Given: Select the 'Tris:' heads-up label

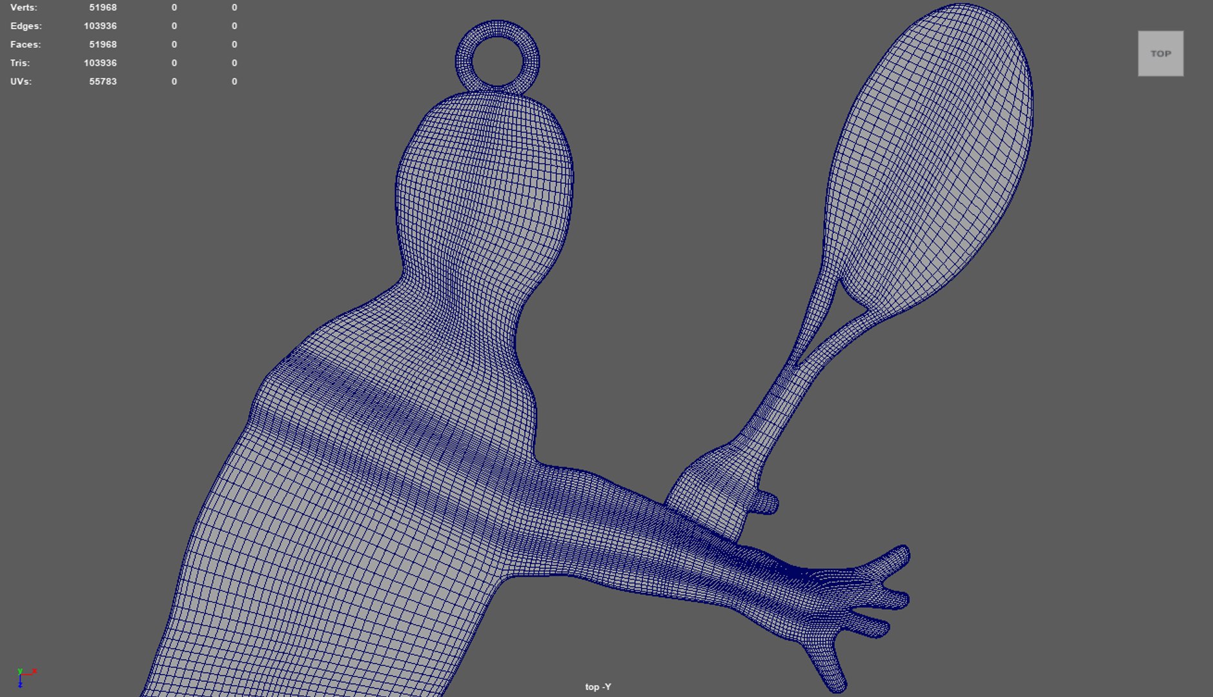Looking at the screenshot, I should (20, 63).
